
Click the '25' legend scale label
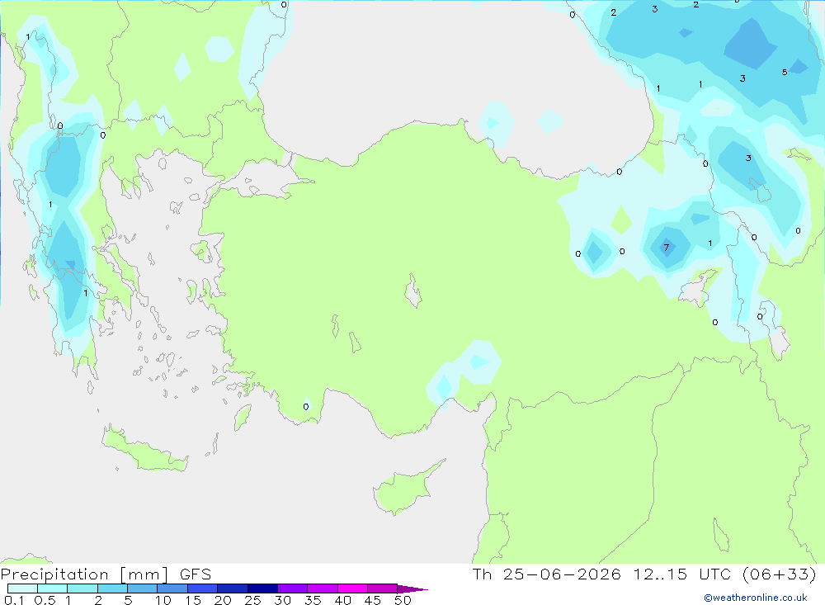pos(253,600)
